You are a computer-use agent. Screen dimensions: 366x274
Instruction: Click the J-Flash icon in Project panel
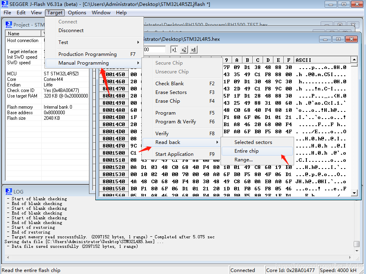pos(9,25)
